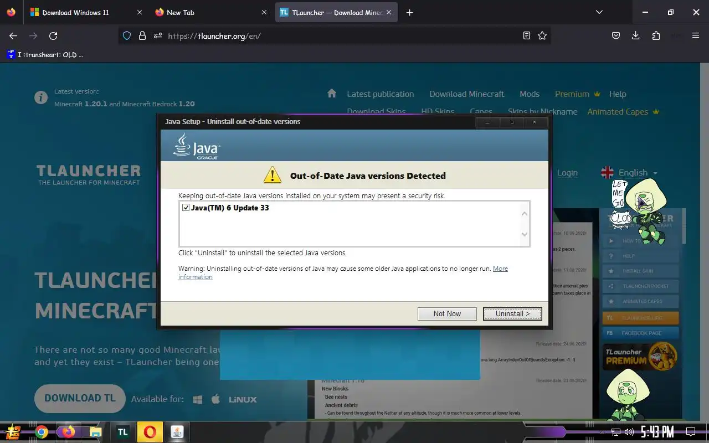Go back to the previous page
709x443 pixels.
tap(13, 35)
